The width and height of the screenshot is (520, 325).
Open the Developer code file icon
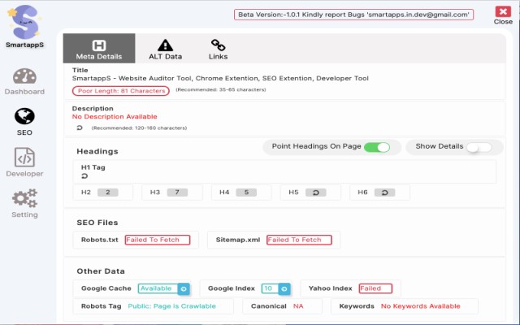pyautogui.click(x=24, y=157)
